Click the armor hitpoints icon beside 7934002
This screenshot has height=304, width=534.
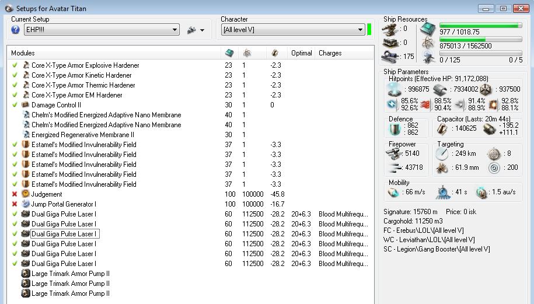click(439, 89)
